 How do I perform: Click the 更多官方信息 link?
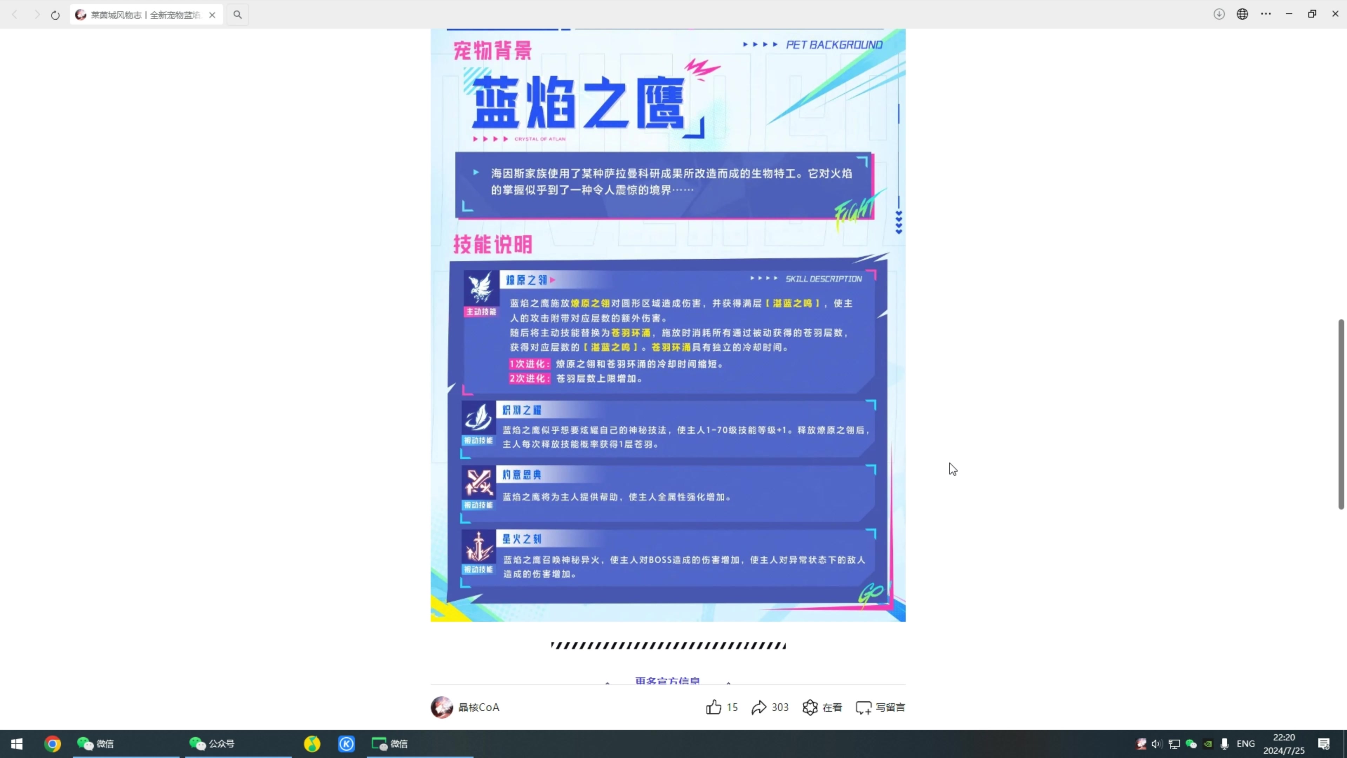point(667,680)
